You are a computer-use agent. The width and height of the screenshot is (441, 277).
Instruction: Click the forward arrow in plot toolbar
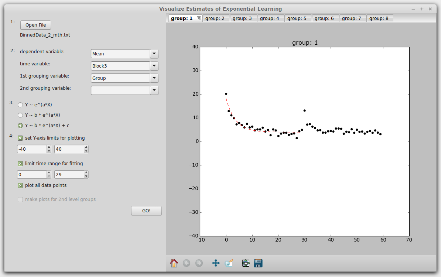(x=199, y=263)
